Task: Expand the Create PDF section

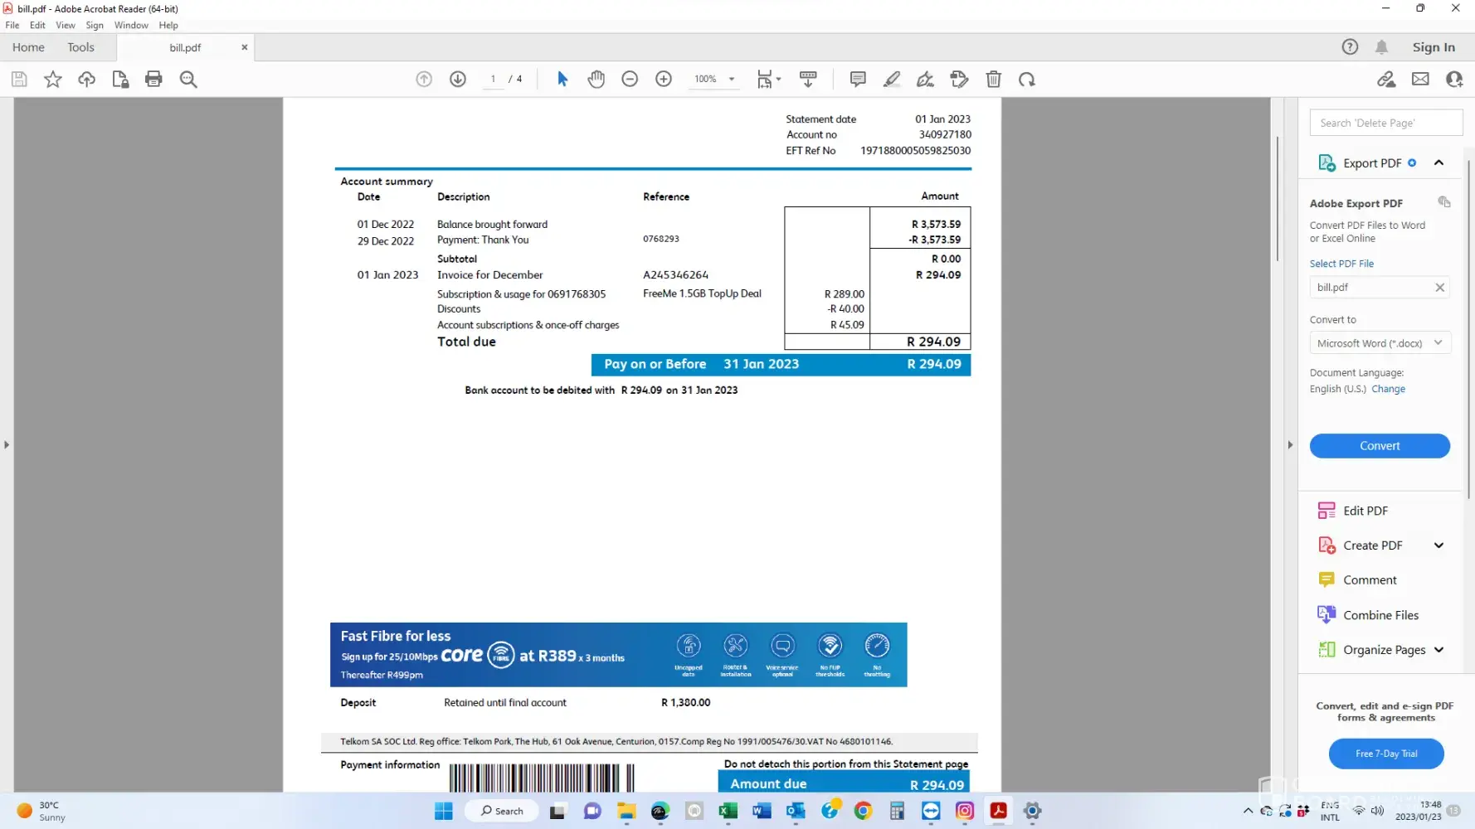Action: 1438,545
